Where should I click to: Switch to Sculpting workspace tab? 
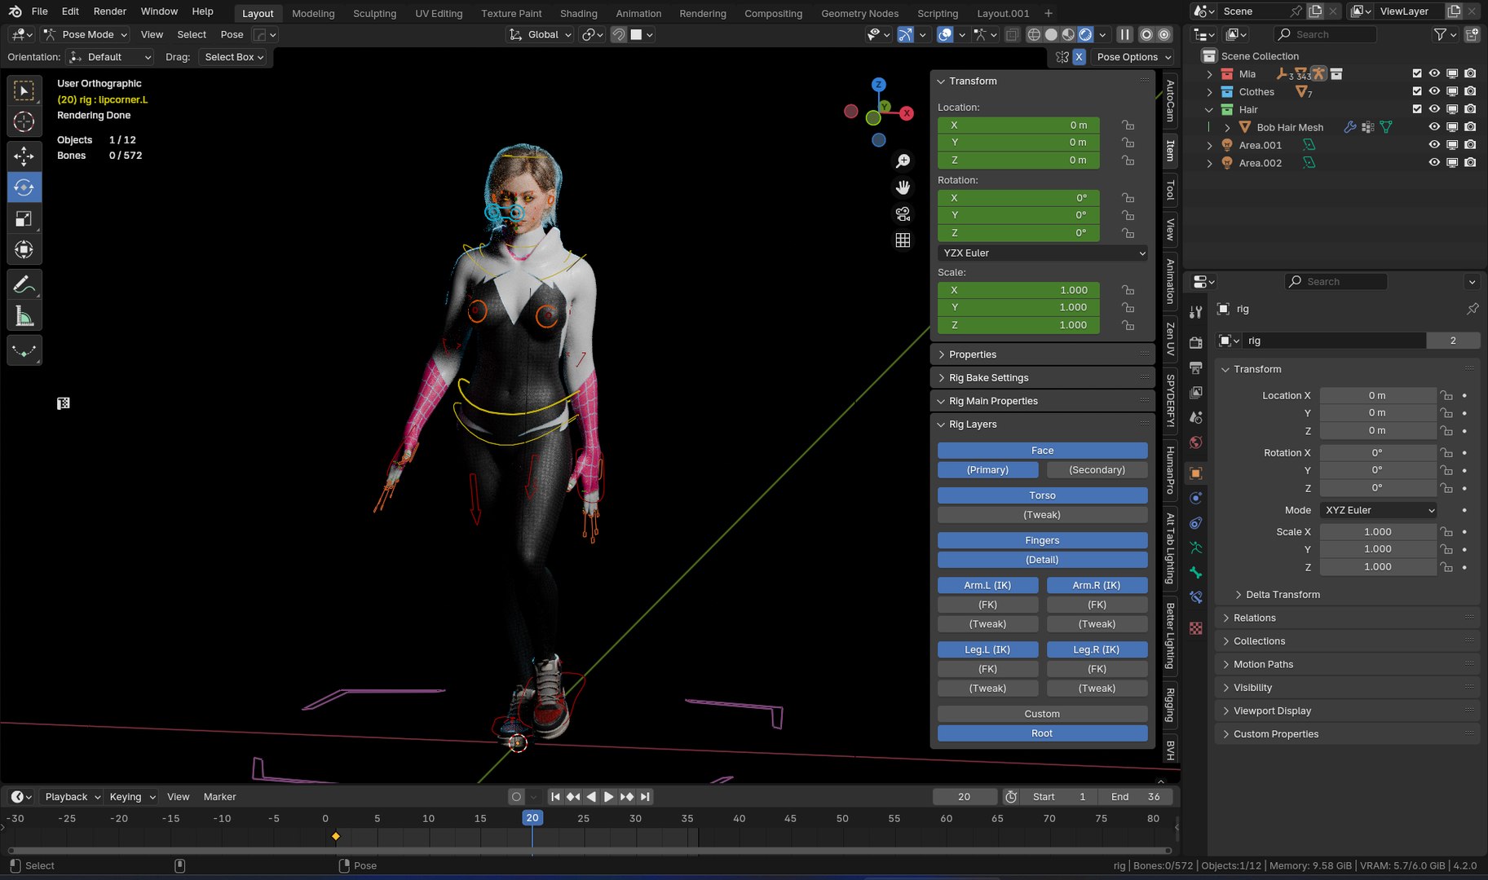coord(374,13)
